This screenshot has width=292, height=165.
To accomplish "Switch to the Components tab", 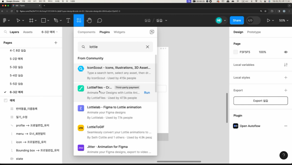I will [x=87, y=32].
